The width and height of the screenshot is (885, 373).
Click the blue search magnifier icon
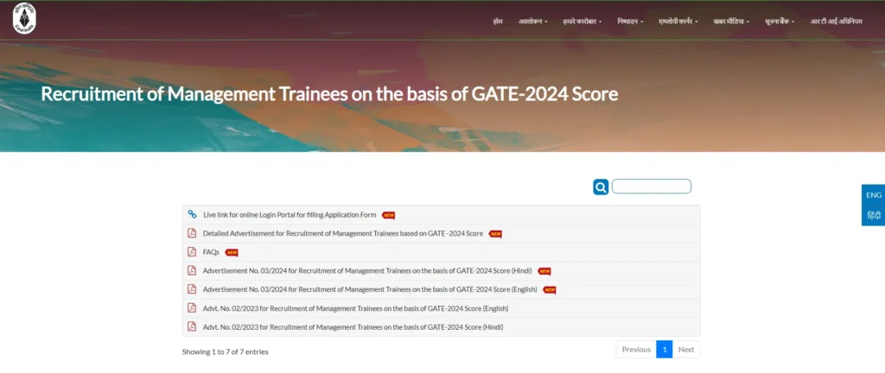[601, 186]
